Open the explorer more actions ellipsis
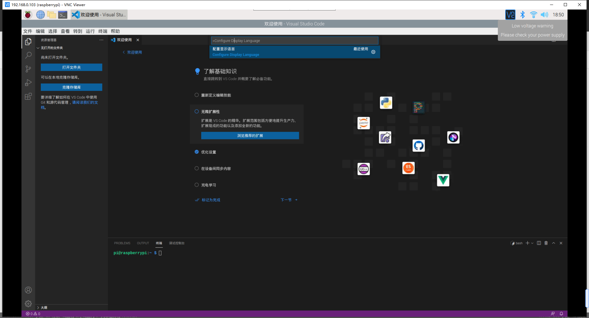This screenshot has height=318, width=589. [101, 40]
